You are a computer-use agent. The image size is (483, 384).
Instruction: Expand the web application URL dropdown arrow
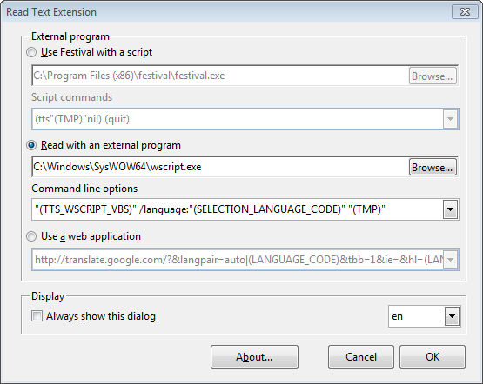pos(450,260)
